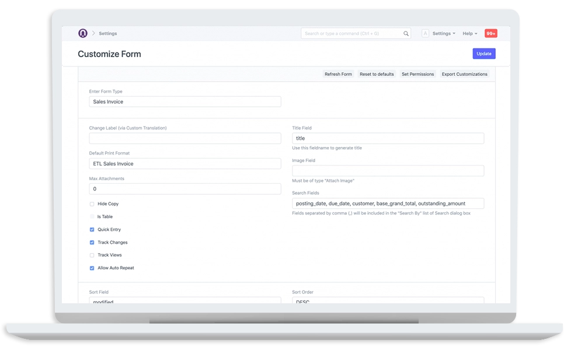Open the Sort Order selector showing DESC
Screen dimensions: 564x361
coord(387,300)
